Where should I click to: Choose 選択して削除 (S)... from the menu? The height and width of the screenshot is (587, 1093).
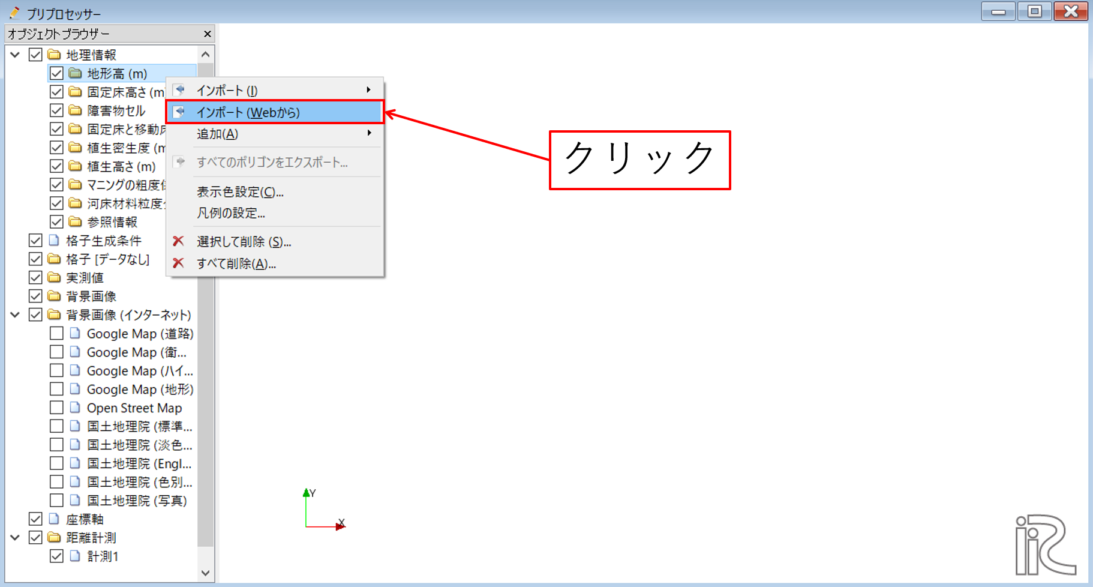pos(275,241)
